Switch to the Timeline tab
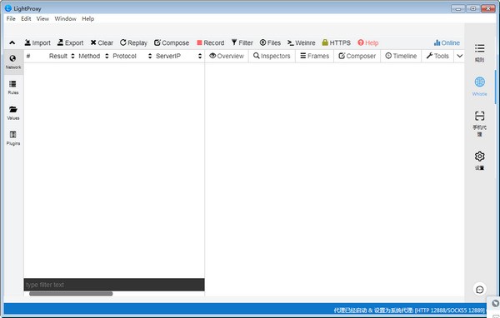This screenshot has height=318, width=500. tap(401, 56)
